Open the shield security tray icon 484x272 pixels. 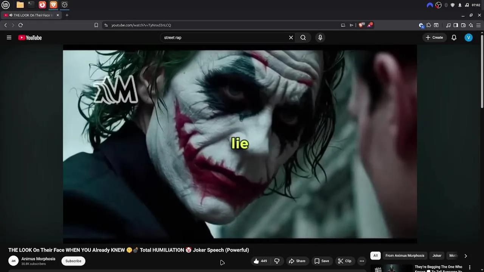click(453, 5)
